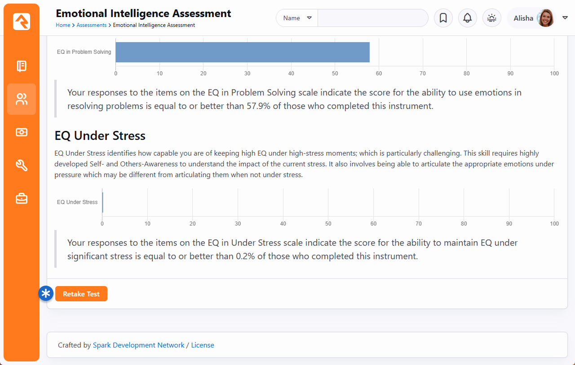Open the notifications bell icon
Screen dimensions: 575x365
tap(467, 18)
